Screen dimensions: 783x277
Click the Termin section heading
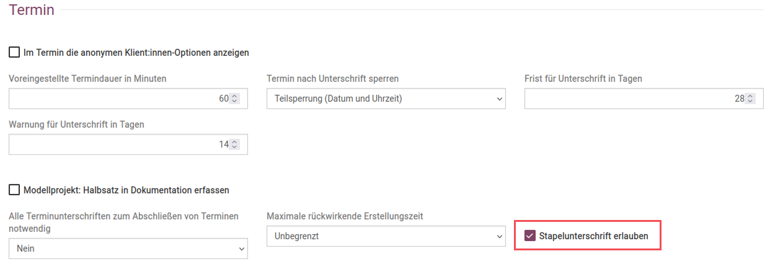(32, 10)
